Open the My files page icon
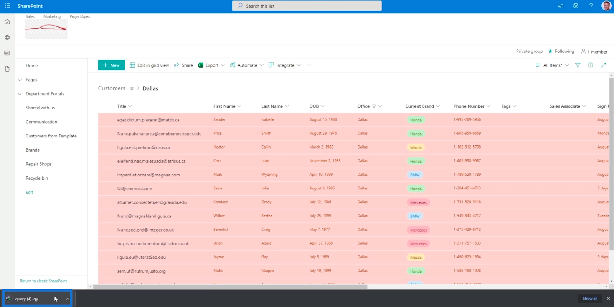 (7, 69)
